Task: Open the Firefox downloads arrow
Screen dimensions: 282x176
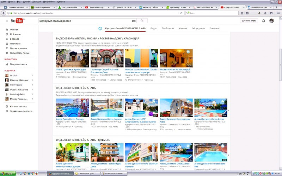Action: click(259, 13)
